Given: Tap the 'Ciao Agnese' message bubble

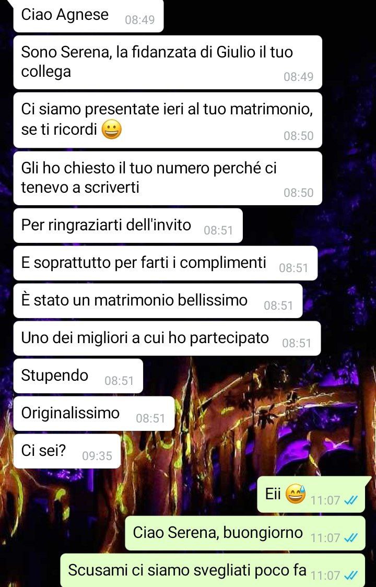Looking at the screenshot, I should click(88, 16).
